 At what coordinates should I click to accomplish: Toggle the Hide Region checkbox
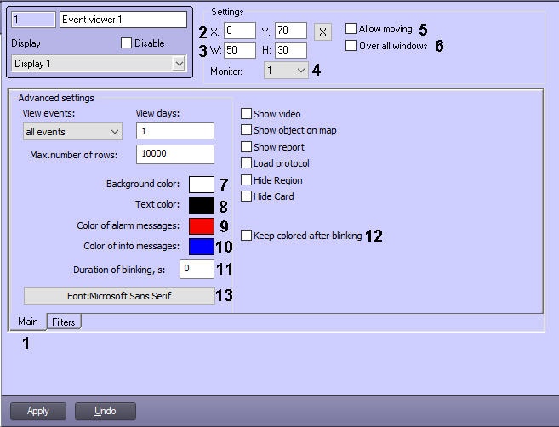click(246, 180)
